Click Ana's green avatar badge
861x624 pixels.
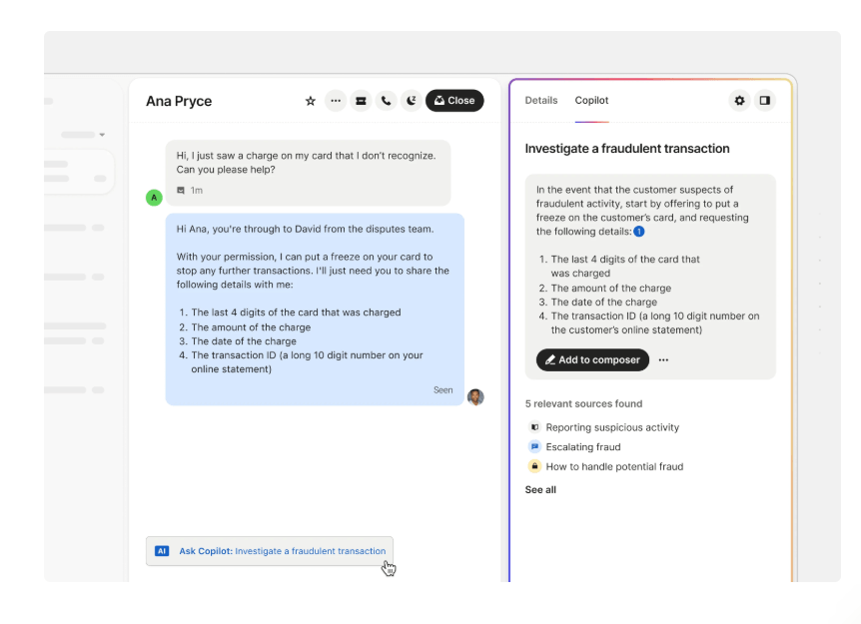point(154,198)
